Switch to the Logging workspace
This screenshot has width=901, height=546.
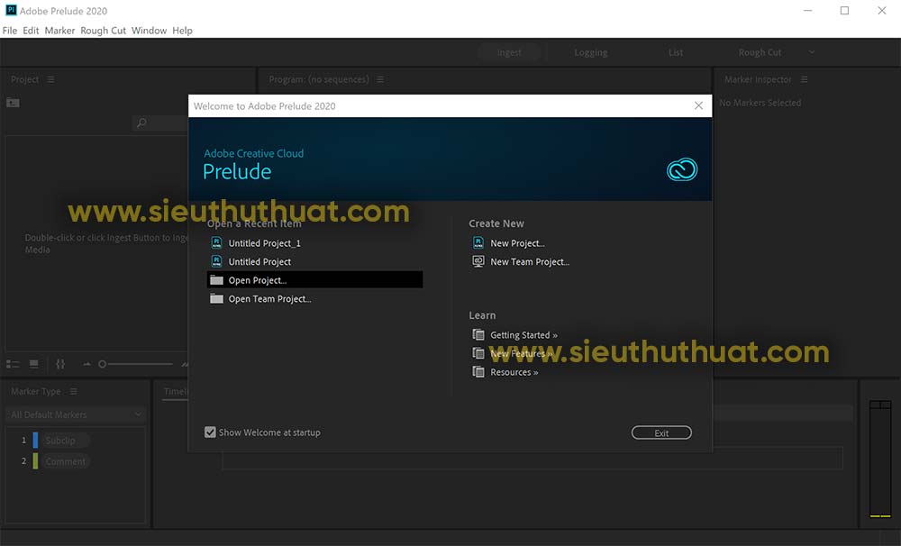591,52
